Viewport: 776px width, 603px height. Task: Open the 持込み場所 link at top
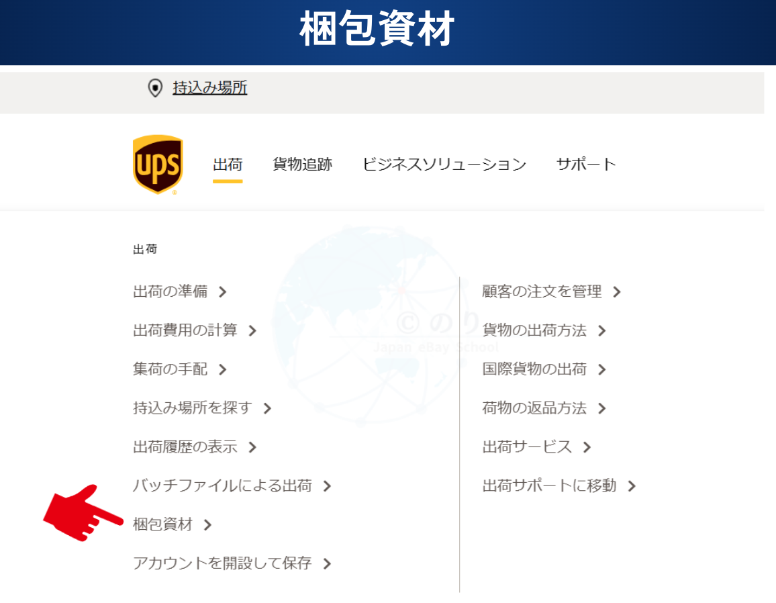click(x=210, y=87)
